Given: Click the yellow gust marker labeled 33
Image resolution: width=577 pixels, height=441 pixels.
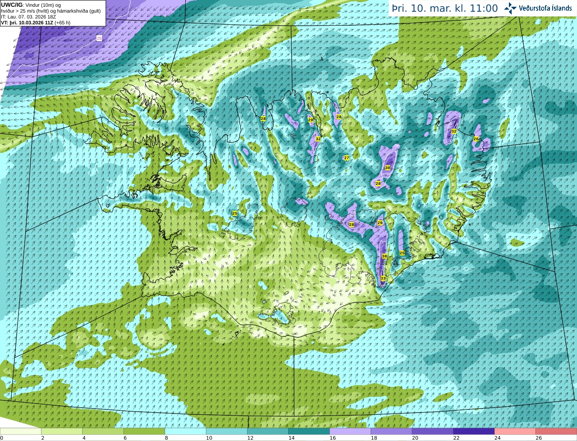Looking at the screenshot, I should (x=383, y=278).
